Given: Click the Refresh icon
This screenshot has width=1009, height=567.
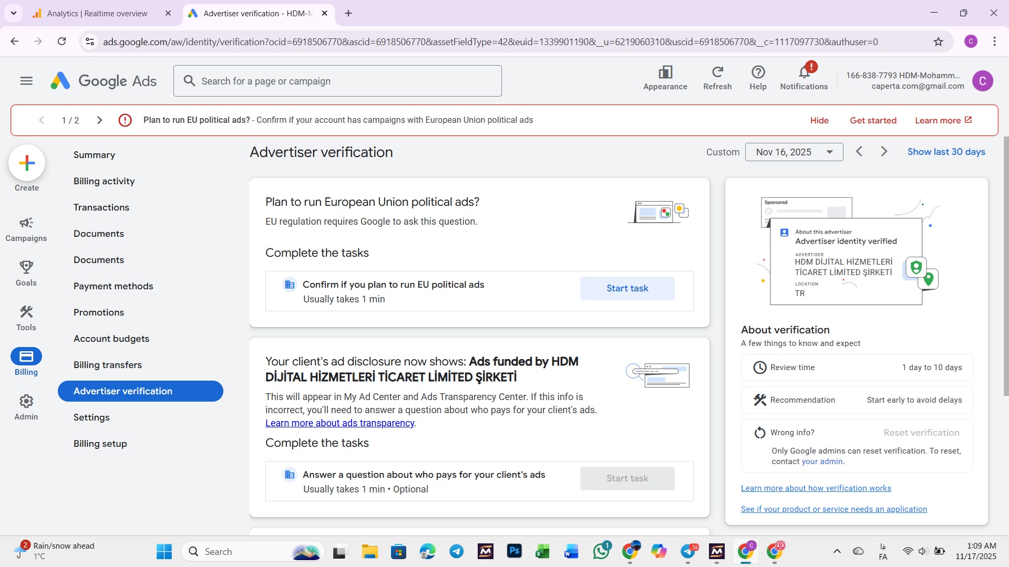Looking at the screenshot, I should tap(717, 72).
